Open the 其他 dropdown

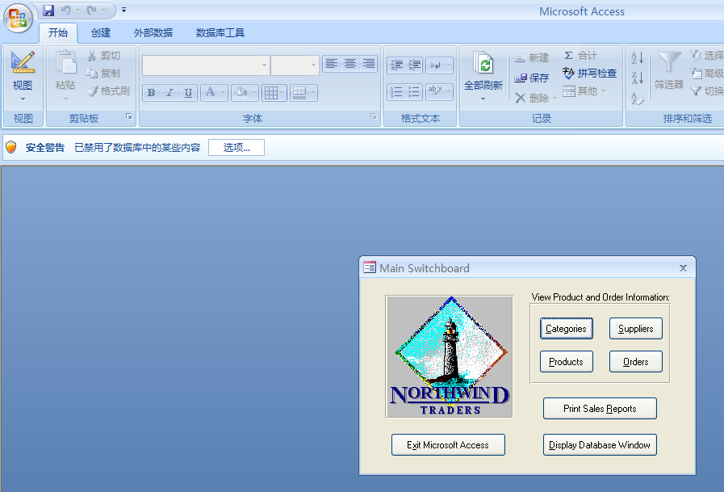coord(584,91)
